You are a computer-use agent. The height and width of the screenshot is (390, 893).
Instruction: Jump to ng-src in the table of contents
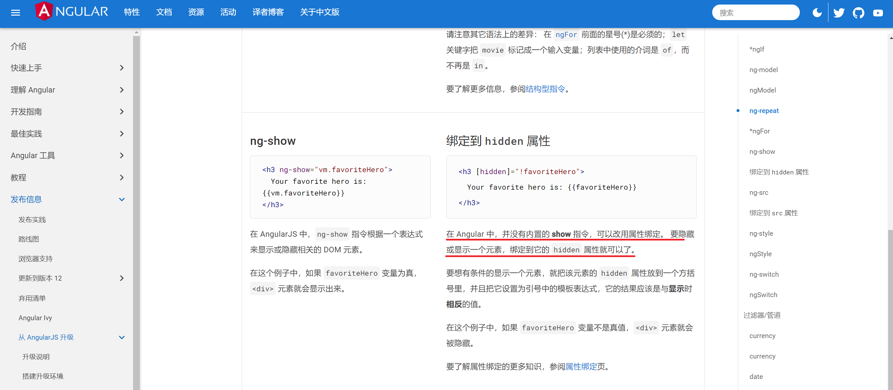759,192
